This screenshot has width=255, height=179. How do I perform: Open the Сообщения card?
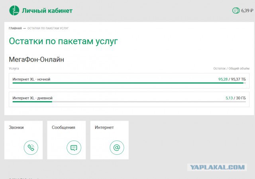pyautogui.click(x=67, y=140)
